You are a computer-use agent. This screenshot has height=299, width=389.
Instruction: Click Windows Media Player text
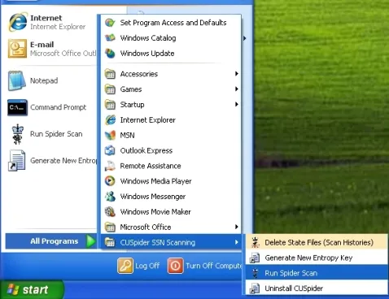pos(155,181)
